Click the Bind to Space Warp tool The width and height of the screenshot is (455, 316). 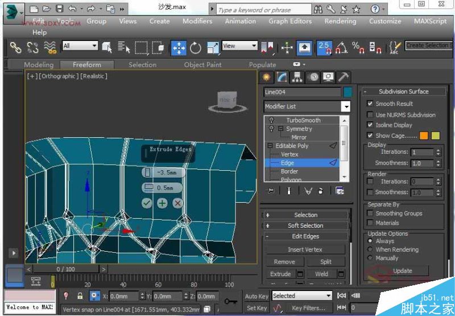click(x=50, y=47)
